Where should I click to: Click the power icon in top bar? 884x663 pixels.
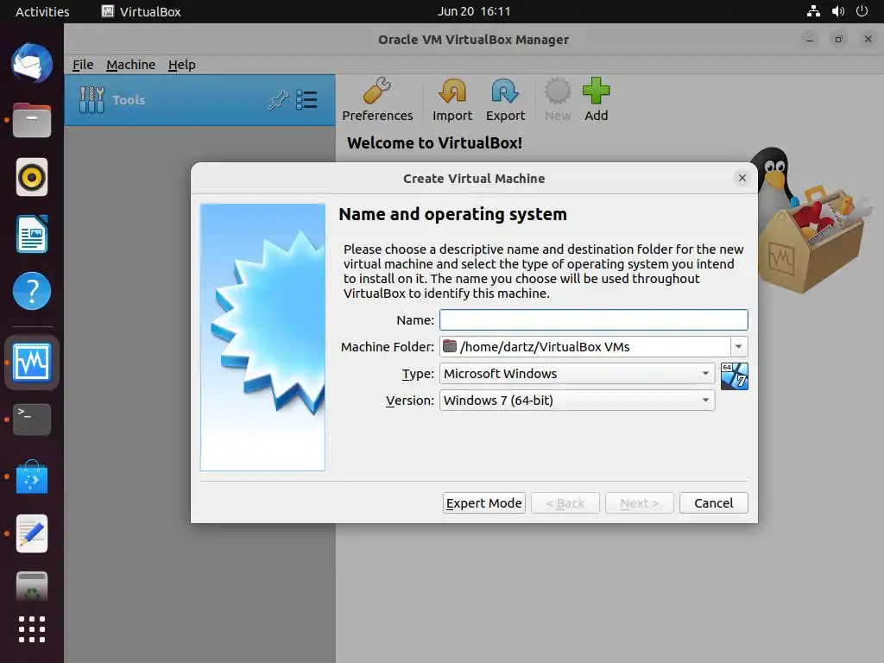click(x=862, y=11)
